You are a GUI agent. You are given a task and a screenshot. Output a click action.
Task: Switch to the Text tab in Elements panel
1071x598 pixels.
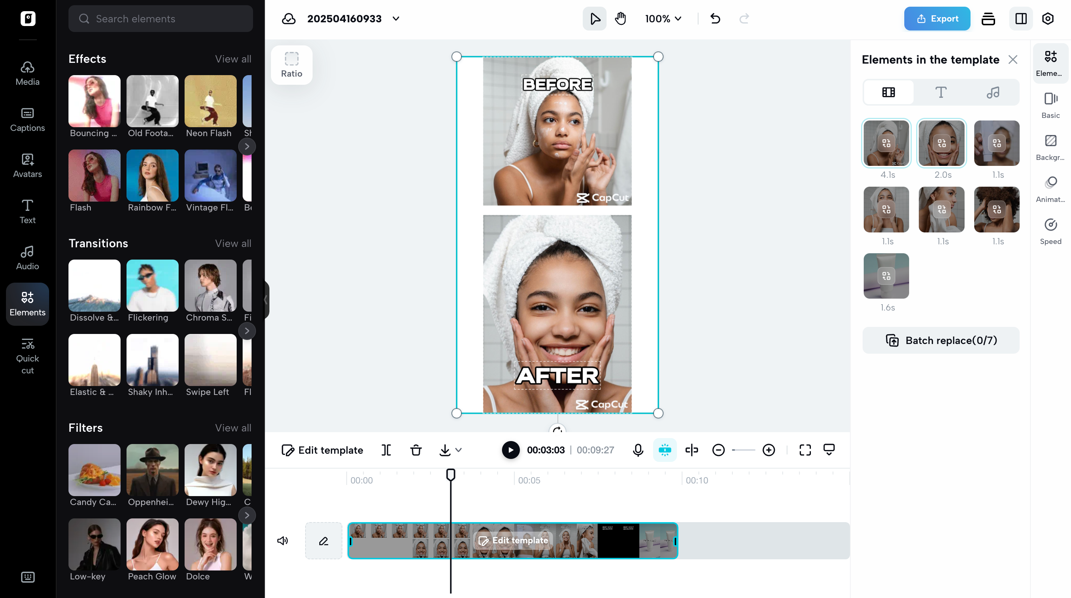pos(941,92)
